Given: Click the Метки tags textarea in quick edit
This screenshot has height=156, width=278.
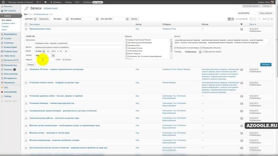Looking at the screenshot, I should coord(222,42).
